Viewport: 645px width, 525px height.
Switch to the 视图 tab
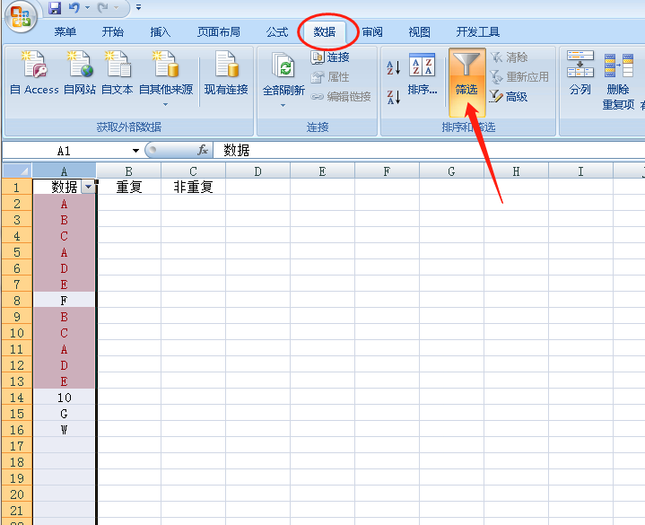pyautogui.click(x=419, y=31)
